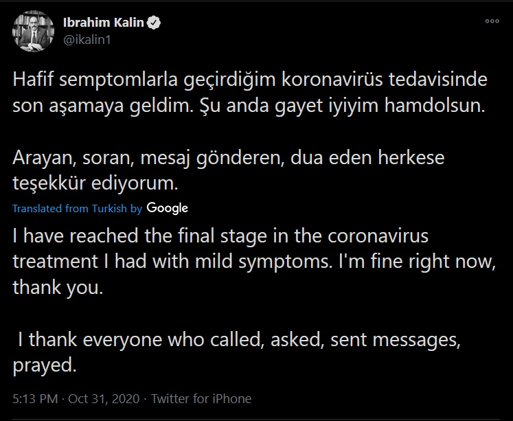Open the 'Twitter for iPhone' source link
Viewport: 513px width, 421px height.
pyautogui.click(x=201, y=398)
